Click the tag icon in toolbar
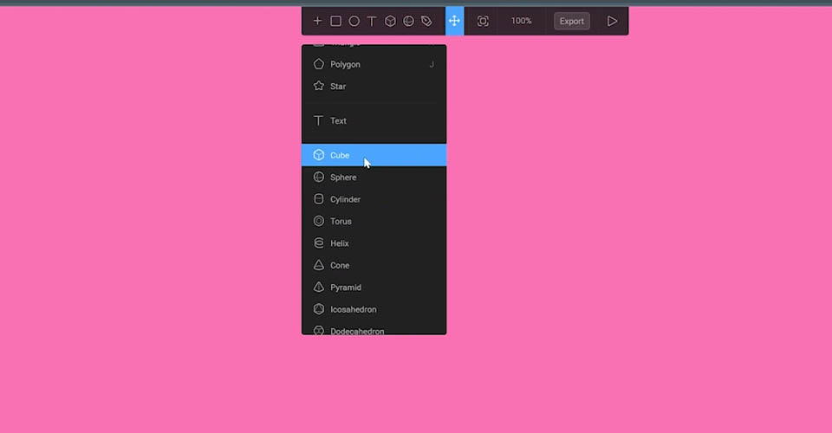 click(x=426, y=21)
